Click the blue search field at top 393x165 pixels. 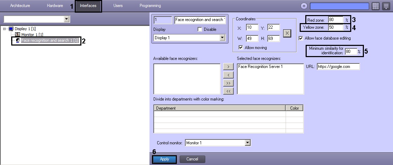tap(339, 6)
